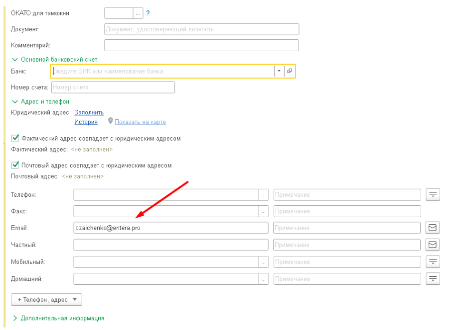Click the Примечание field for Частный

click(x=347, y=245)
